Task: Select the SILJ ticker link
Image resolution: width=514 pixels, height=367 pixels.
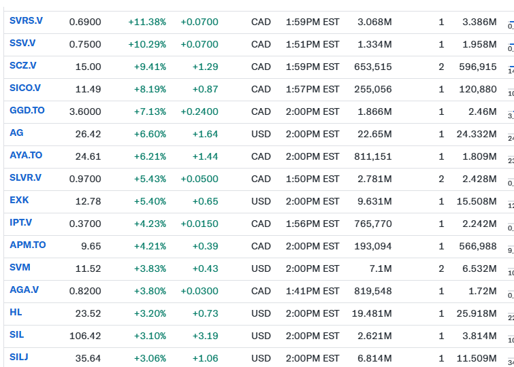Action: tap(19, 357)
